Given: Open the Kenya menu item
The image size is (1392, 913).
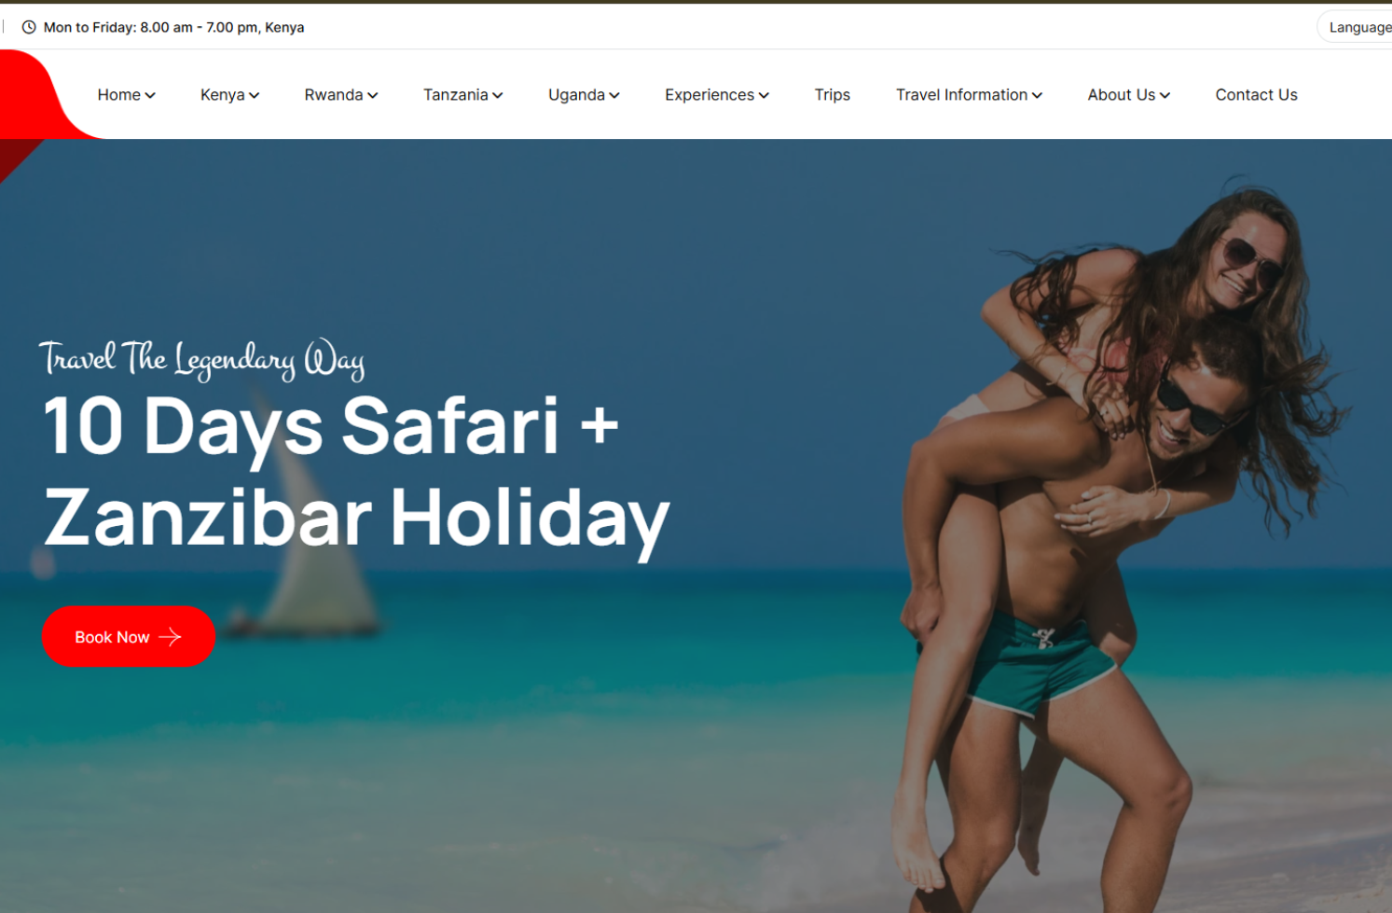Looking at the screenshot, I should (223, 95).
